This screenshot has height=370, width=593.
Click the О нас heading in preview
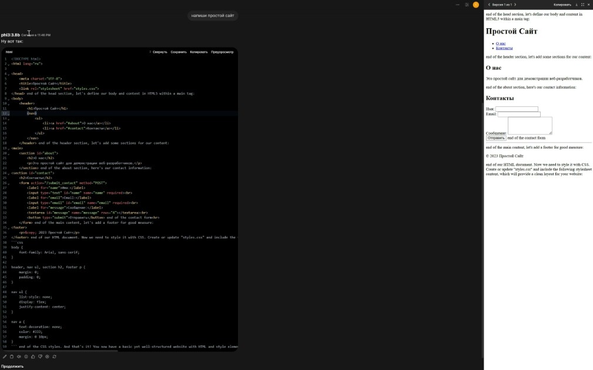point(494,68)
